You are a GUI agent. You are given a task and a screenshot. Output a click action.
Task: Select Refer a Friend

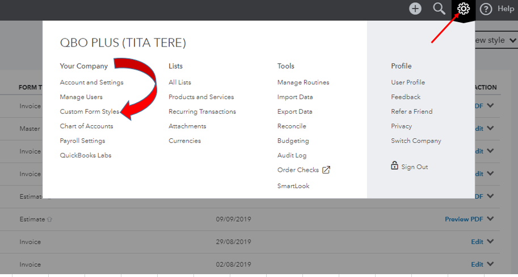pos(412,112)
